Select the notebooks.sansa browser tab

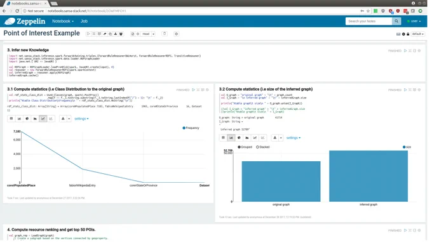coord(27,3)
